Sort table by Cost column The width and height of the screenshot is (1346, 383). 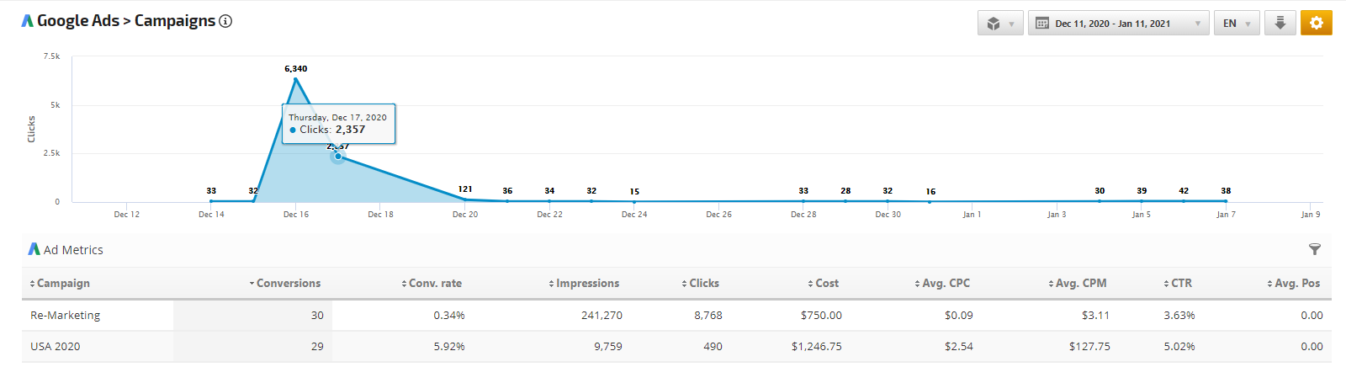(x=826, y=284)
